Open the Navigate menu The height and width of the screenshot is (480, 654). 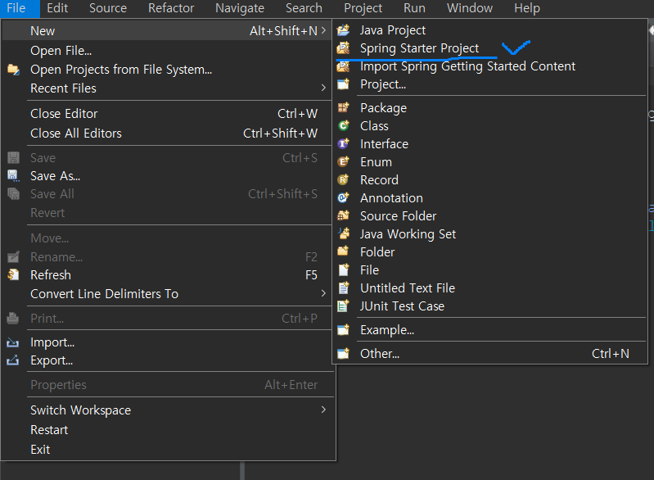point(240,8)
